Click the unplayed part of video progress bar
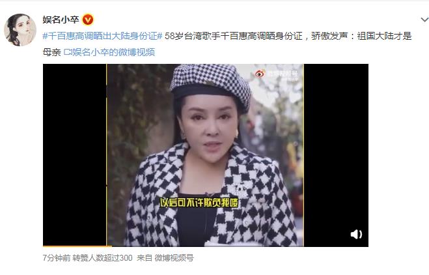This screenshot has width=429, height=275. (240, 246)
